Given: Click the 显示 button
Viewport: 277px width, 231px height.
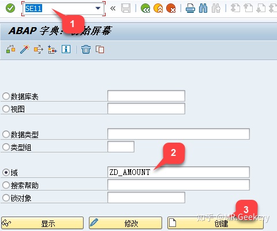Looking at the screenshot, I should (x=42, y=223).
